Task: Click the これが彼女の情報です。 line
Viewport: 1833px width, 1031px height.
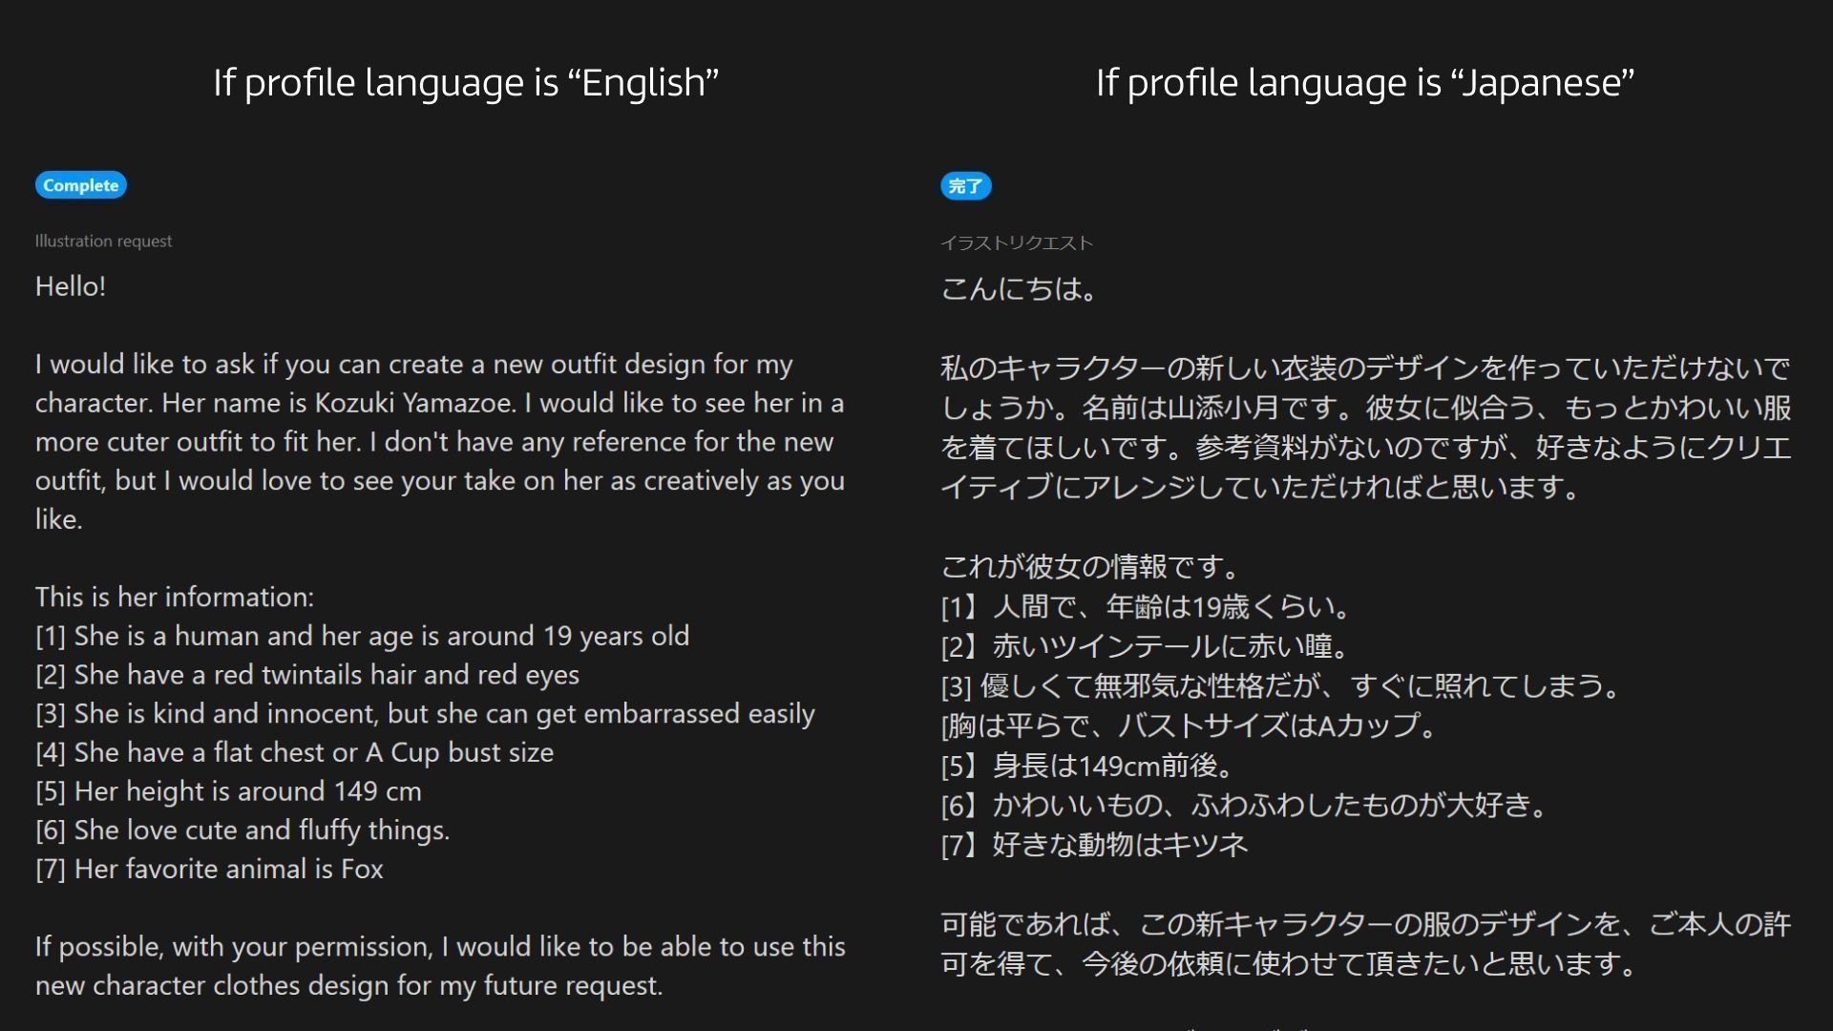Action: tap(1089, 567)
